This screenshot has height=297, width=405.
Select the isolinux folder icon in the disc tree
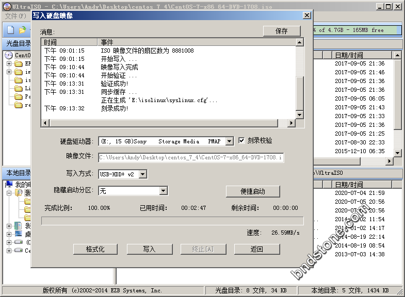pos(19,80)
